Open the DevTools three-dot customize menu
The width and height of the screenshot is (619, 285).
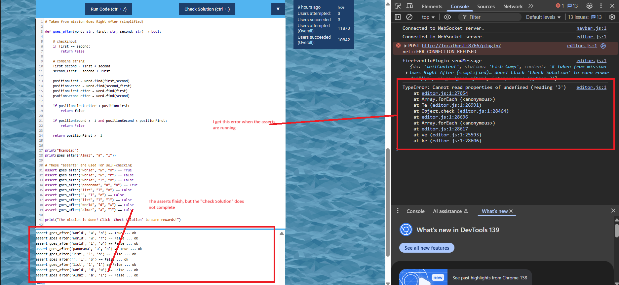[601, 6]
